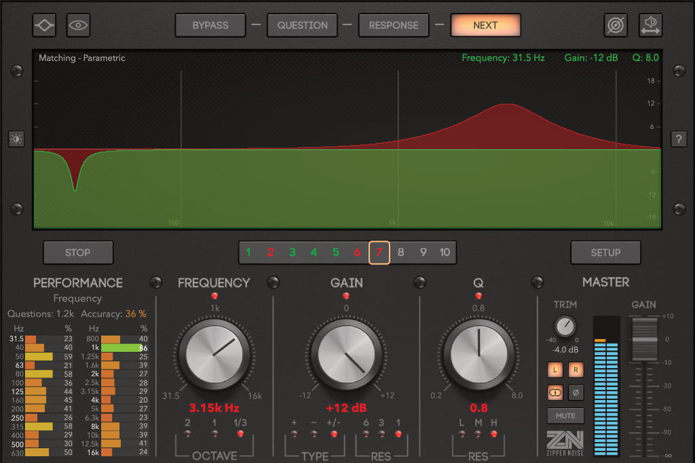Click the crossed-out target icon
Screen dimensions: 695x463
click(x=616, y=25)
